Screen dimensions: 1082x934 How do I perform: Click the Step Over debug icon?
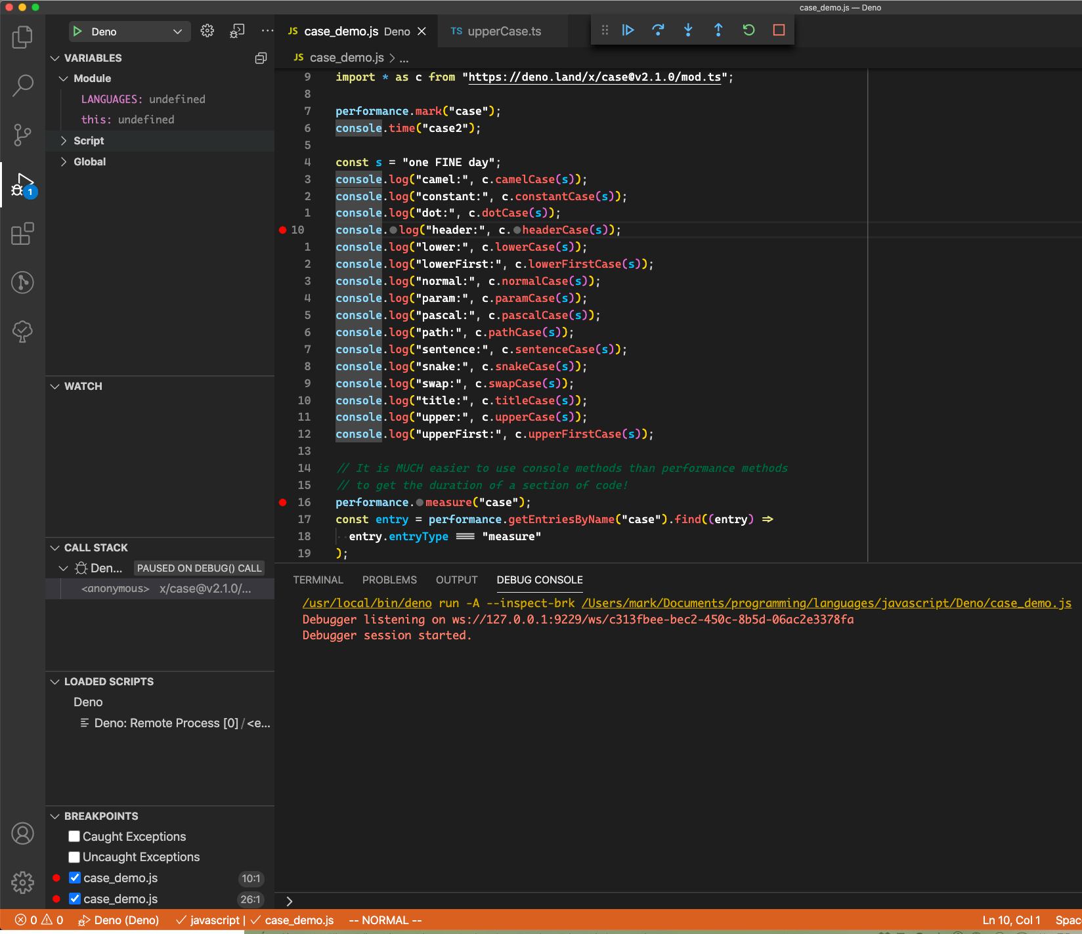tap(658, 30)
